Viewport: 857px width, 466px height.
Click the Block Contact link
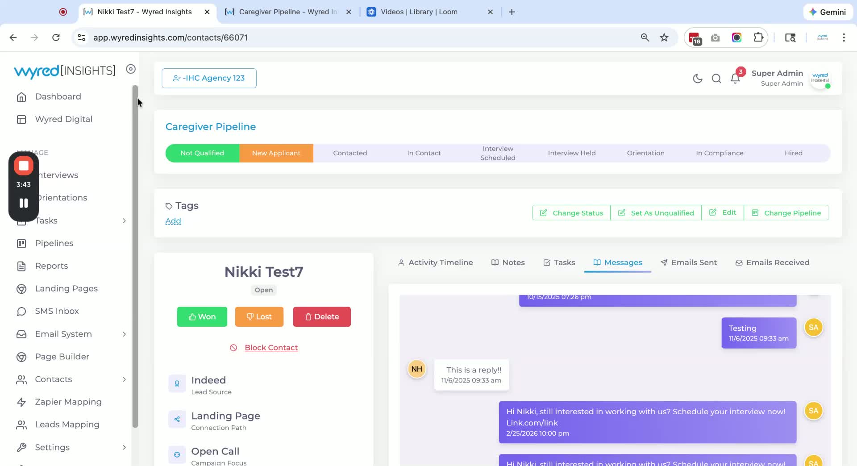[x=271, y=348]
